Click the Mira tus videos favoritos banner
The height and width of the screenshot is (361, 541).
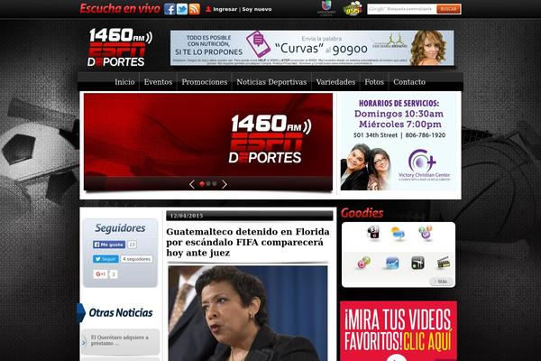tap(399, 331)
